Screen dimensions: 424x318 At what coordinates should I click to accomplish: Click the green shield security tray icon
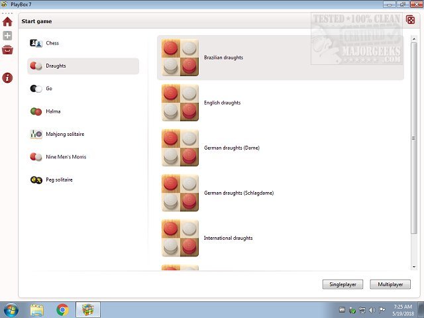coord(352,310)
